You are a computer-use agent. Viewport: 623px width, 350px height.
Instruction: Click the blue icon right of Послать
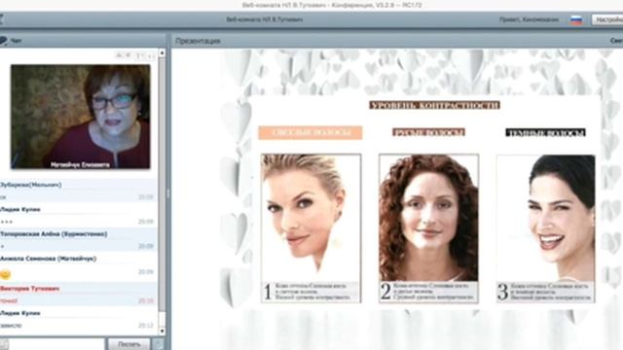(x=158, y=344)
